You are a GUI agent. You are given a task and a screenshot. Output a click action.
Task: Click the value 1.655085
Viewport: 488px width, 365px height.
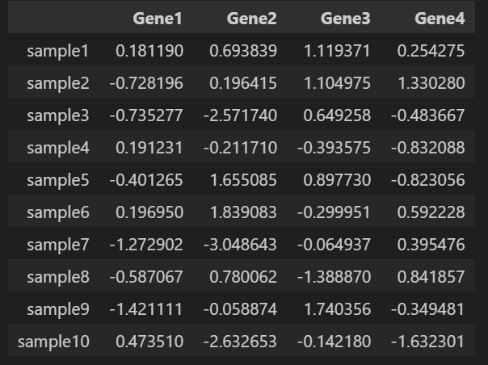point(243,180)
